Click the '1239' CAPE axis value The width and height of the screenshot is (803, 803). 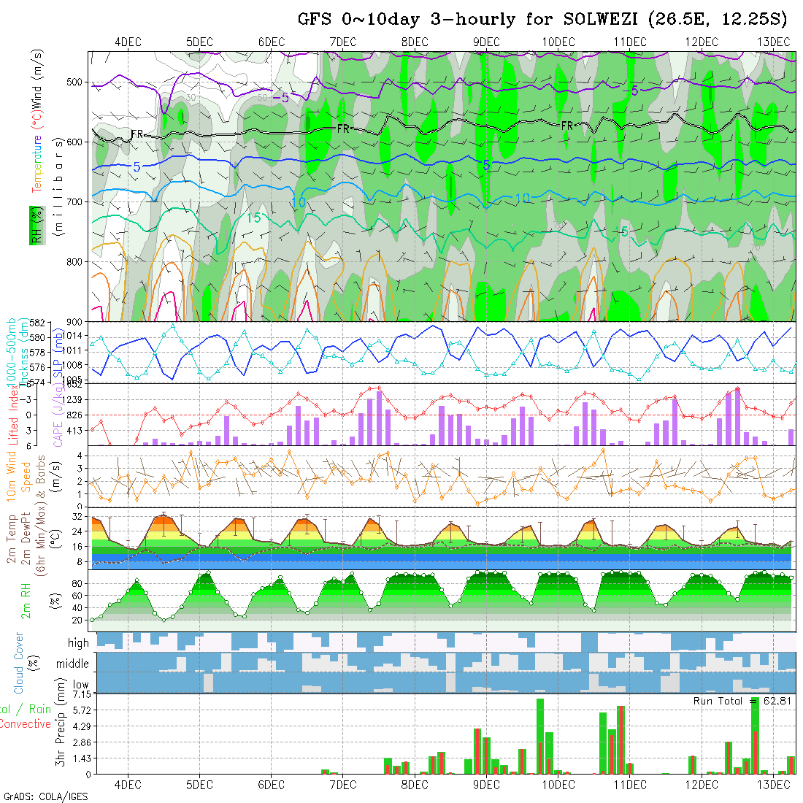[73, 400]
